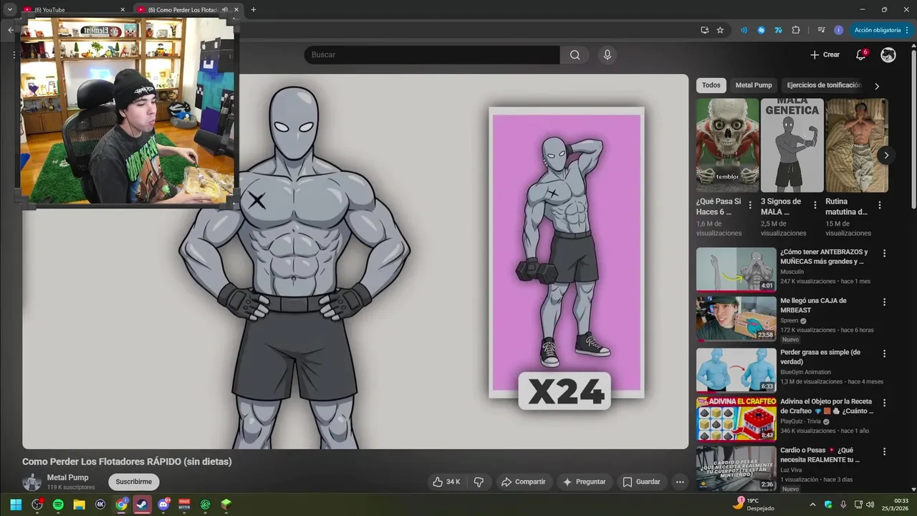
Task: Open the Extensions puzzle icon
Action: point(796,30)
